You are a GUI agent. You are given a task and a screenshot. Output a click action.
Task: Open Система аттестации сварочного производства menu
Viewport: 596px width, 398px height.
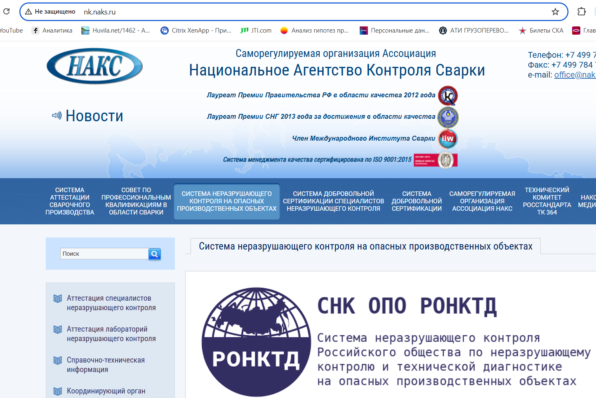70,201
